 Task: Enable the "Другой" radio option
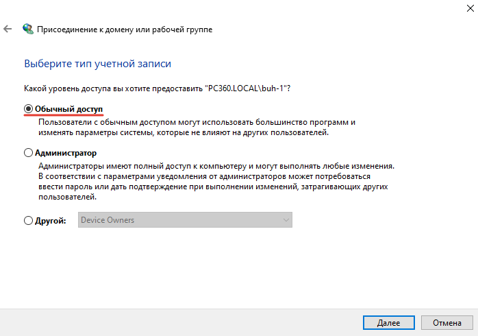[28, 220]
